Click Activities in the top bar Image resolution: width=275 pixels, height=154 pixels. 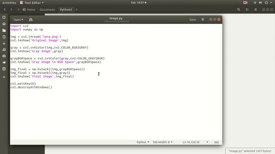pyautogui.click(x=9, y=3)
